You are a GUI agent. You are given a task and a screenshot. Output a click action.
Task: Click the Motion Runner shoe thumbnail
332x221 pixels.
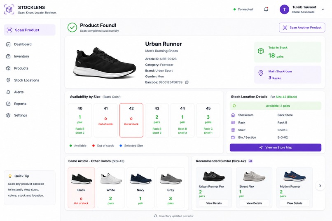coord(295,176)
